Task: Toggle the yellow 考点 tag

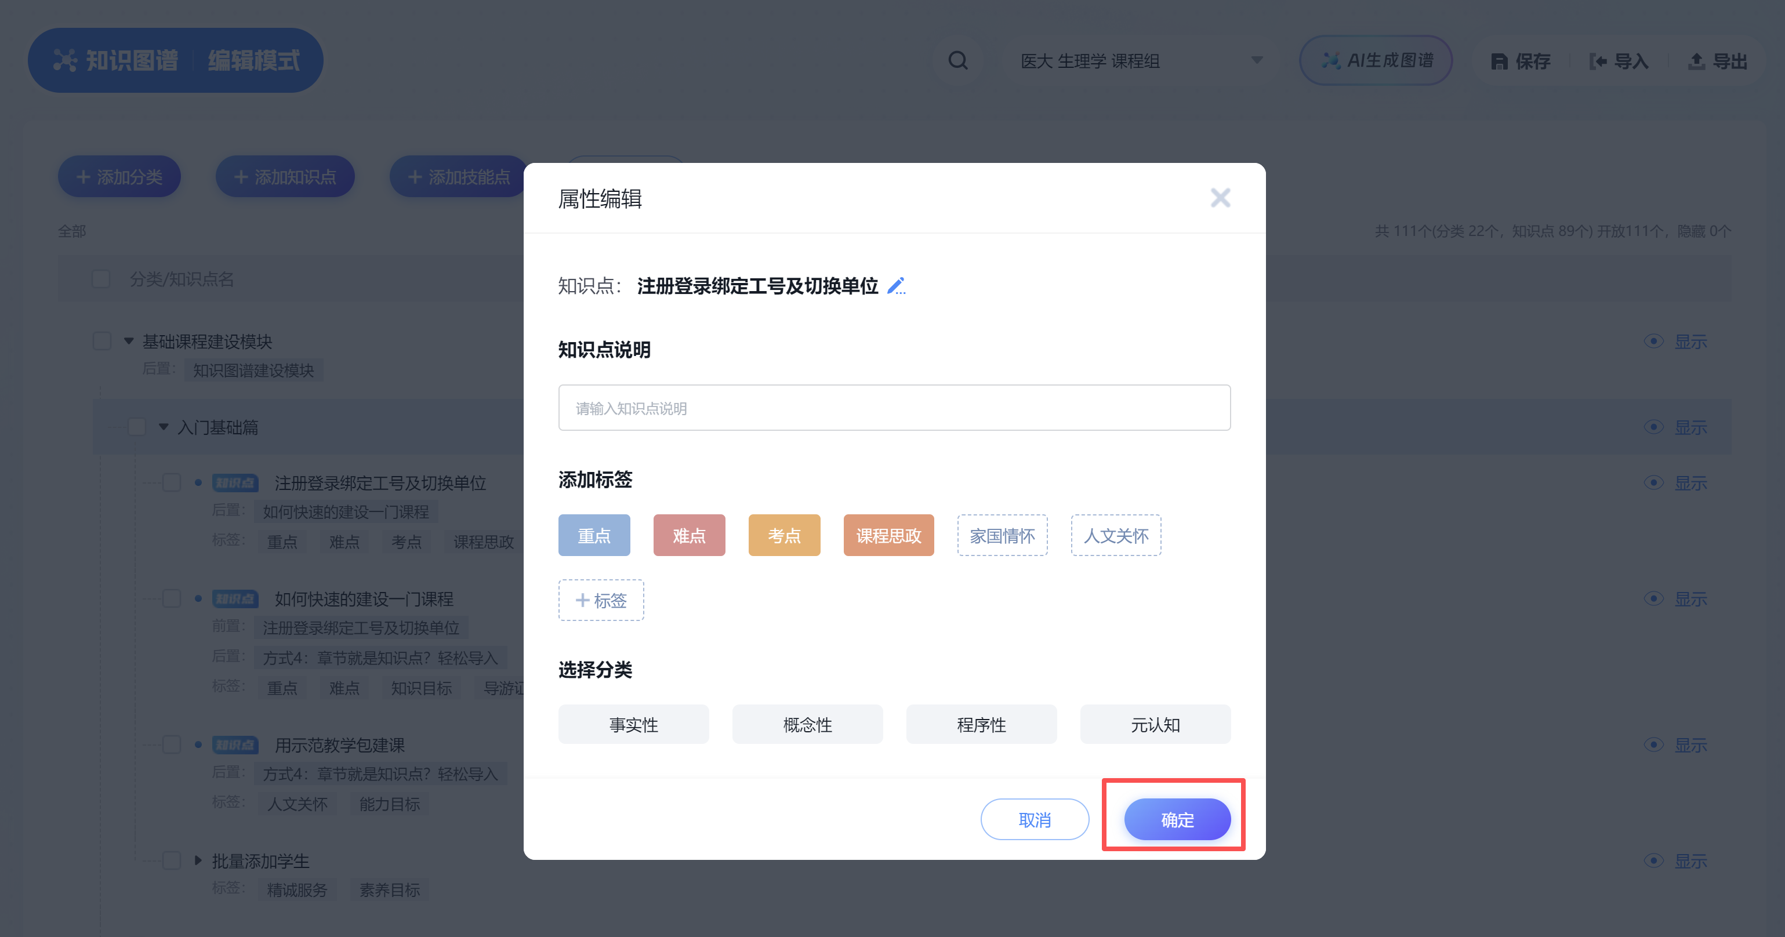Action: point(783,535)
